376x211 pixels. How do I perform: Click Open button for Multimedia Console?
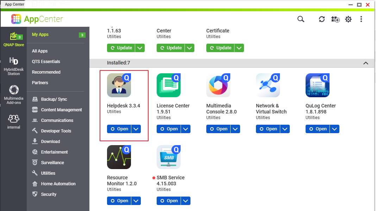(218, 129)
